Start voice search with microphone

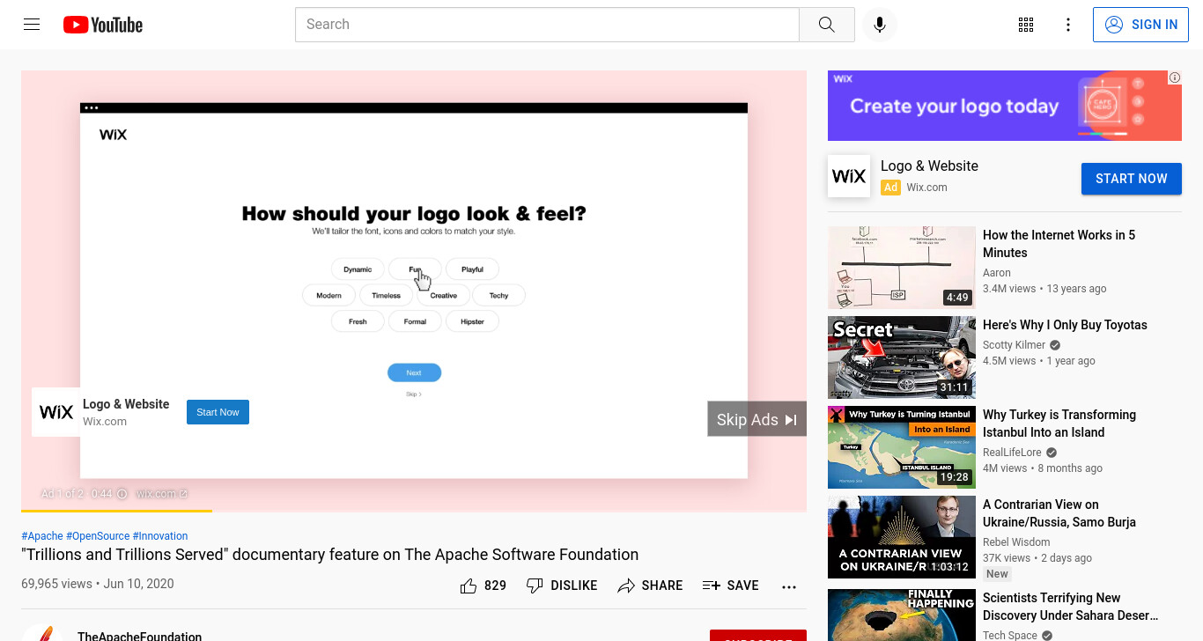[x=879, y=25]
